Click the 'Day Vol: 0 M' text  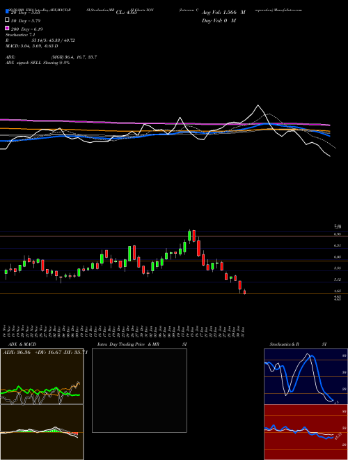[219, 20]
